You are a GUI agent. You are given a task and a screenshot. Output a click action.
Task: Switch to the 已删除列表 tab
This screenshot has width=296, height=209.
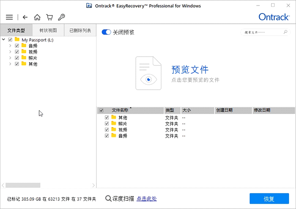(80, 31)
